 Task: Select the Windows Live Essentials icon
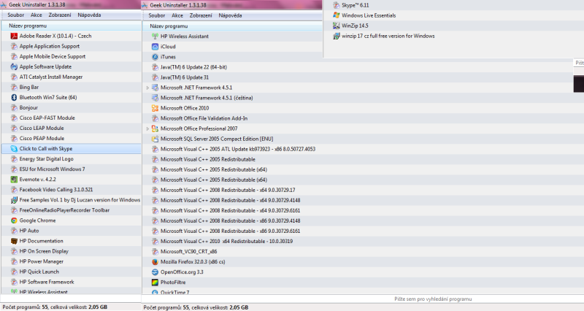336,15
